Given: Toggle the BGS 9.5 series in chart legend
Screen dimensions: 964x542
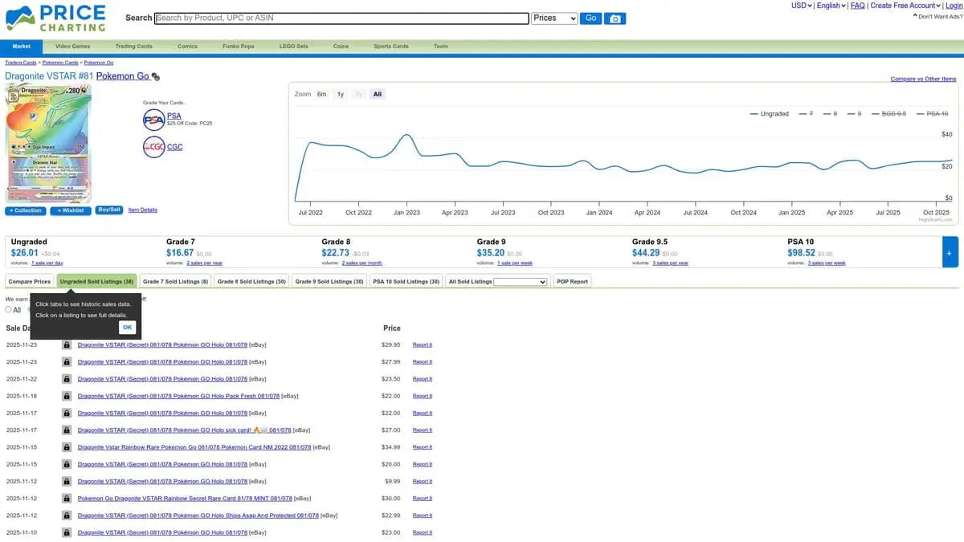Looking at the screenshot, I should [x=888, y=114].
